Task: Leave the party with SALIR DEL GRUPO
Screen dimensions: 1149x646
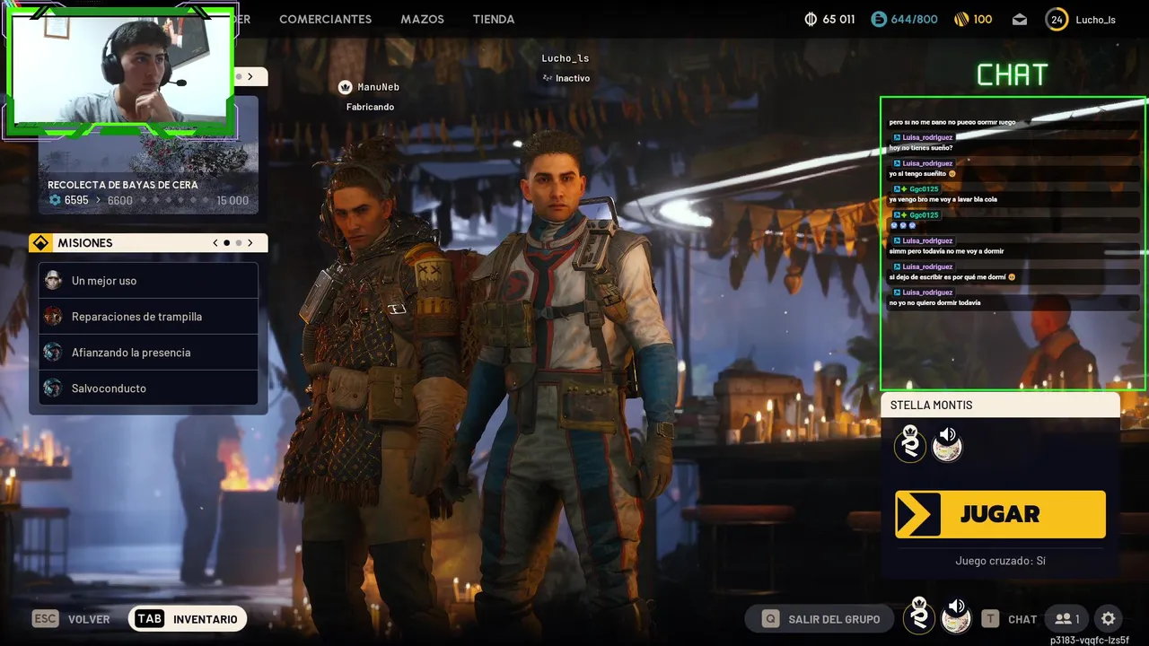Action: click(x=820, y=619)
